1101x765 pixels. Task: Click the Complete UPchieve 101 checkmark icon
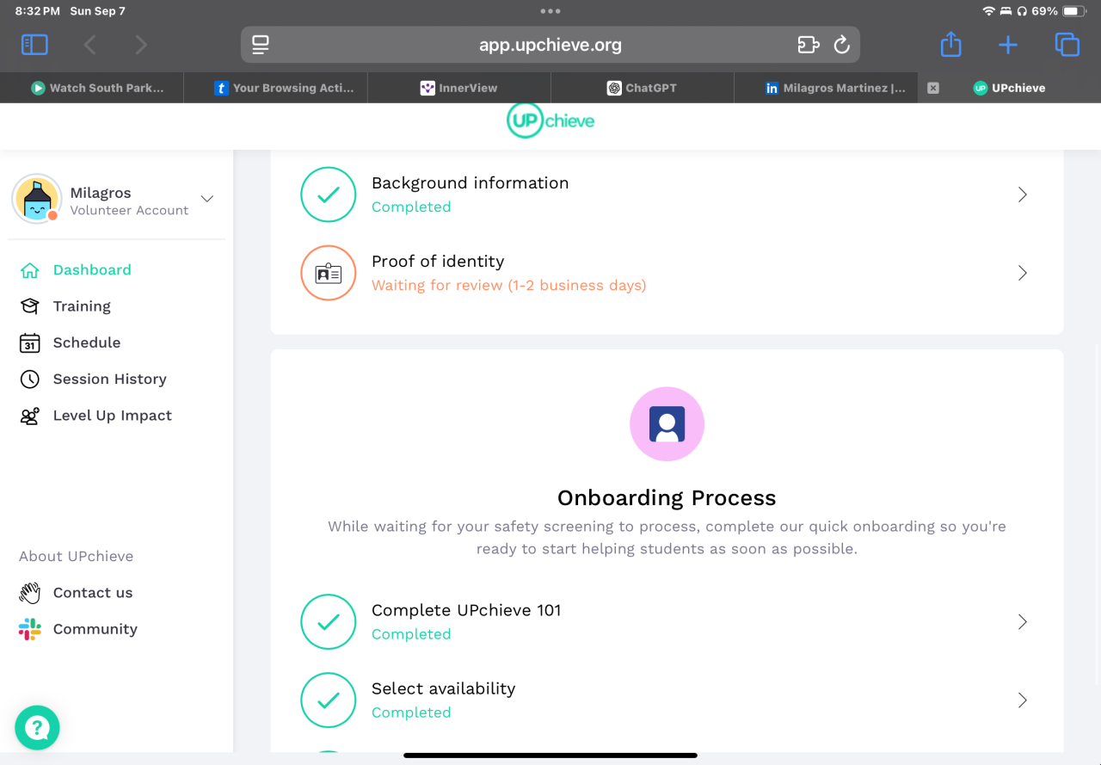click(x=328, y=622)
